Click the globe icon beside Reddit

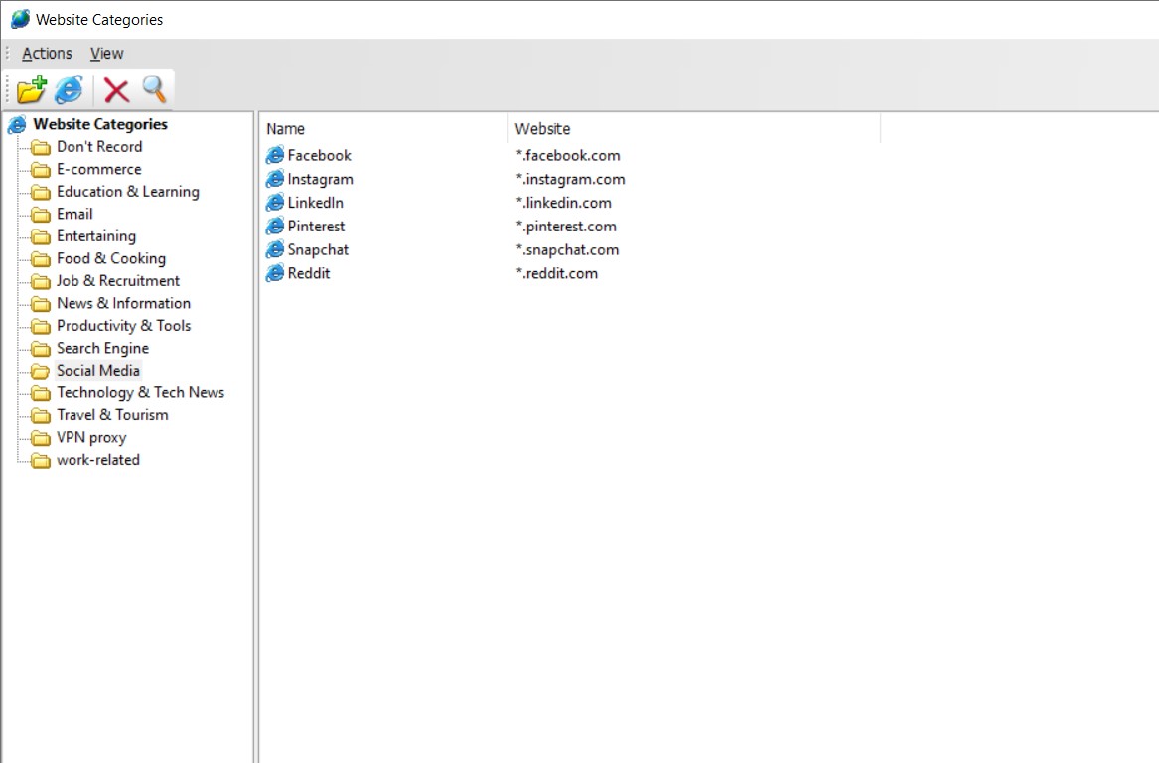[275, 273]
